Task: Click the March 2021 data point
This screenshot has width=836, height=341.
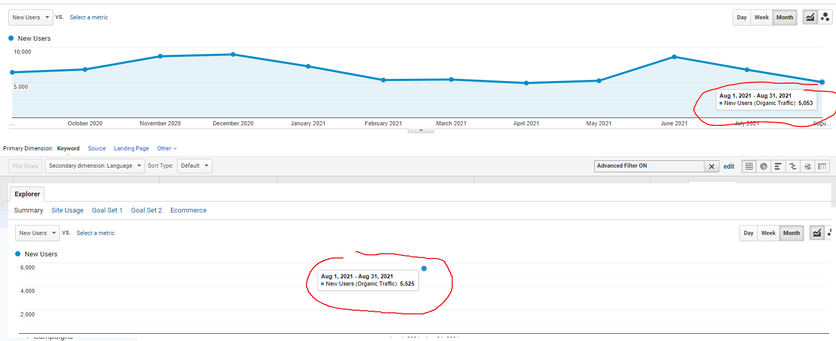Action: click(451, 79)
